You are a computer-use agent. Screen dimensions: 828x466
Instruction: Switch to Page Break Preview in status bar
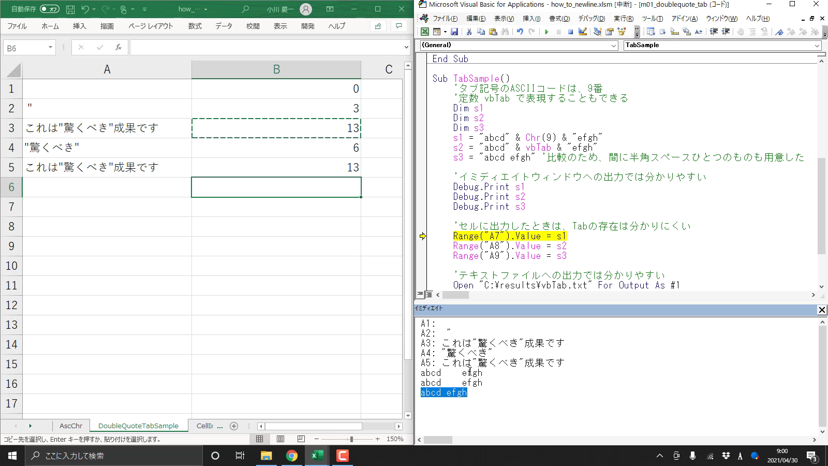(301, 439)
